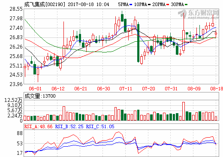Click the 07-11 date axis label
Viewport: 223px width, 157px height.
pos(126,89)
